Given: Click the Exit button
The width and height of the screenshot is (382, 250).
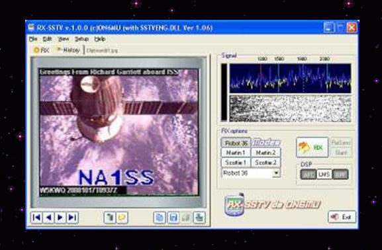Looking at the screenshot, I should pyautogui.click(x=342, y=217).
